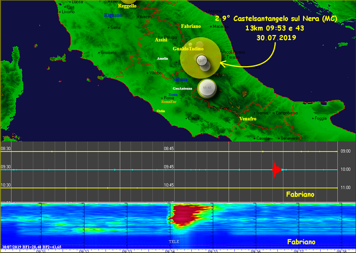The image size is (356, 253).
Task: Select the Venafro station label
Action: 248,119
